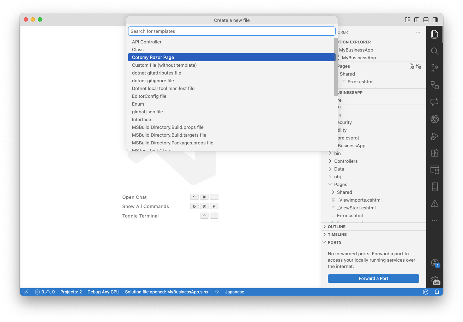The image size is (463, 322).
Task: Click the New File icon next to Pages
Action: 412,66
